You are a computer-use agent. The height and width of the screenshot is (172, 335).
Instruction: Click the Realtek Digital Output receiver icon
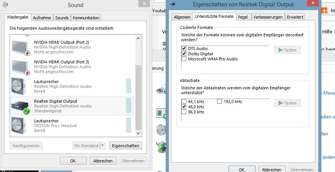click(x=20, y=107)
